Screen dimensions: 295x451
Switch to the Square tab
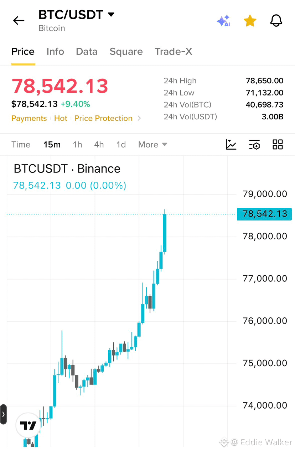[x=126, y=52]
